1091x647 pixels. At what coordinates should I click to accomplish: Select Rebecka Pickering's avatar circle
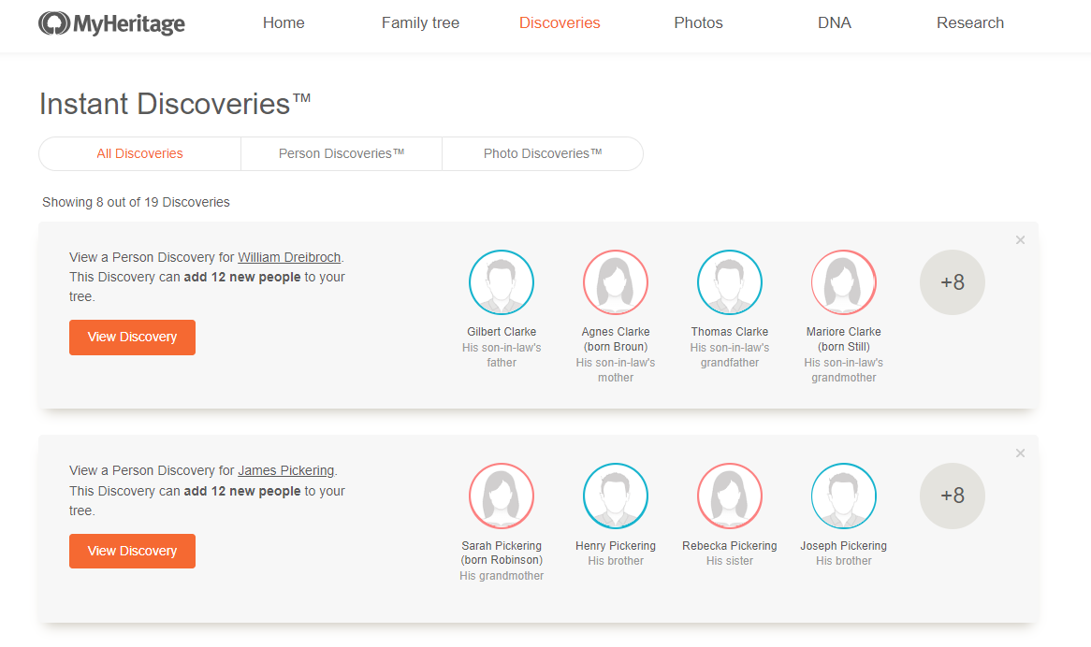pos(730,496)
